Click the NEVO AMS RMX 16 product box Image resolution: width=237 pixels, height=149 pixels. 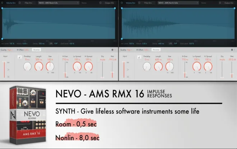click(x=28, y=115)
